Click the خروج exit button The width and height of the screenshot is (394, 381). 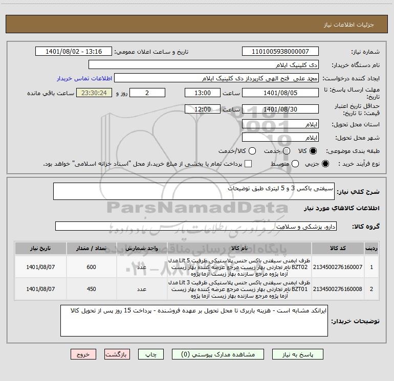point(83,354)
